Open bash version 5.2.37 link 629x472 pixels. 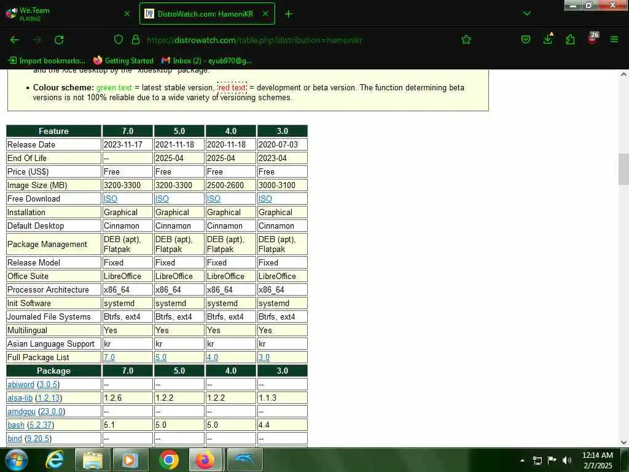(41, 425)
